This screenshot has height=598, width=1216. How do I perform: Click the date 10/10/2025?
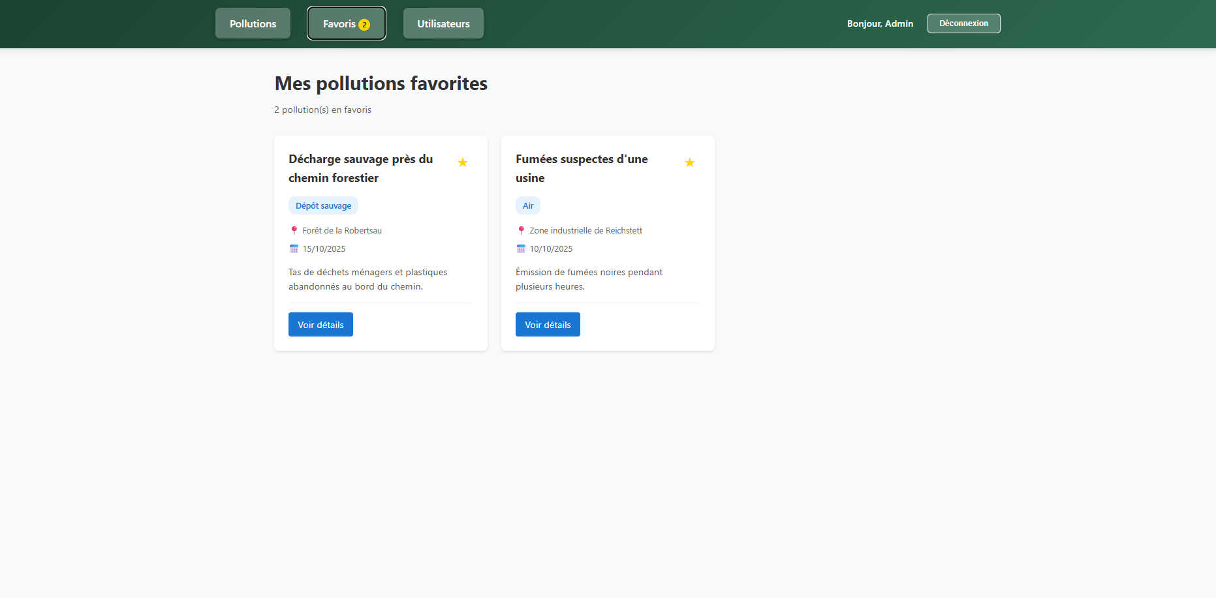(551, 248)
